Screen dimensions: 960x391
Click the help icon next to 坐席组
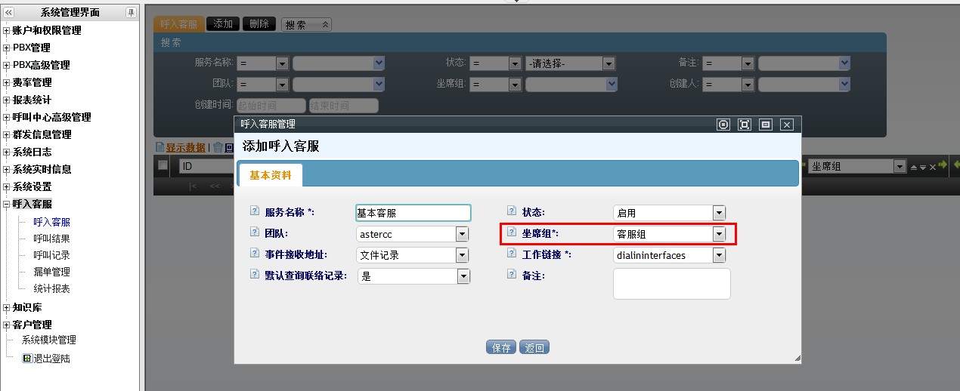click(x=512, y=233)
